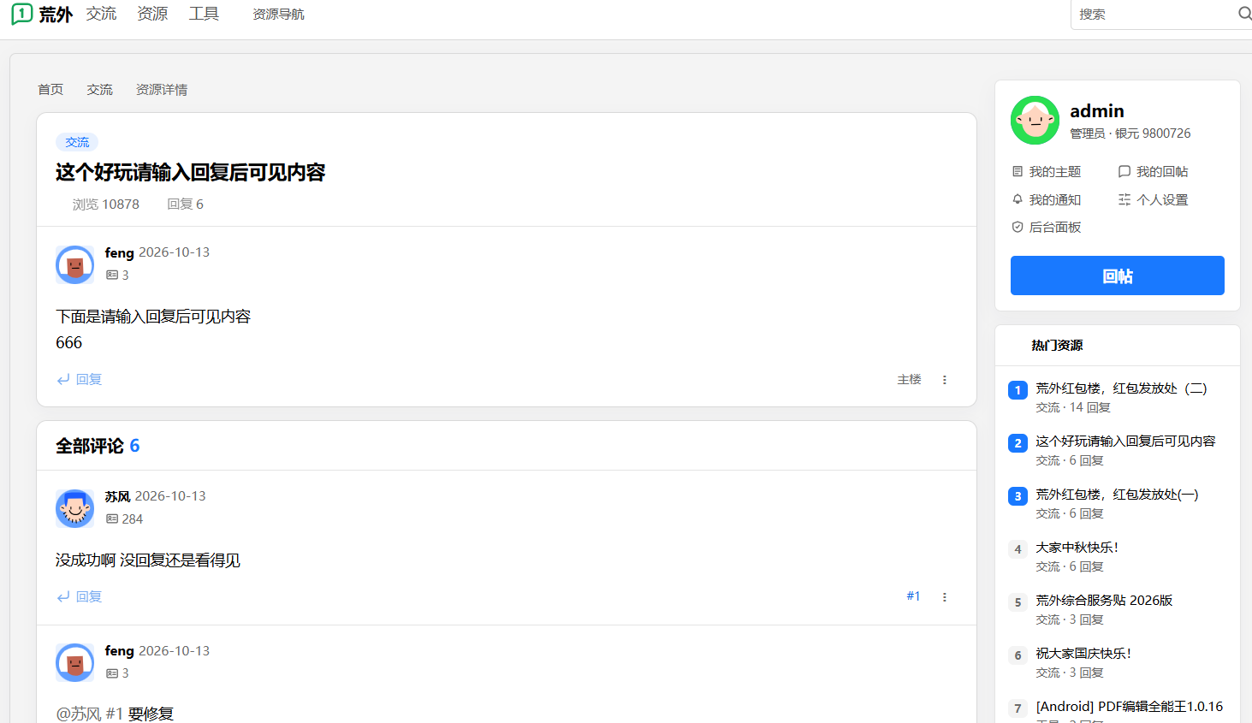This screenshot has width=1252, height=723.
Task: Click the reply arrow icon under 苏风's comment
Action: click(63, 597)
